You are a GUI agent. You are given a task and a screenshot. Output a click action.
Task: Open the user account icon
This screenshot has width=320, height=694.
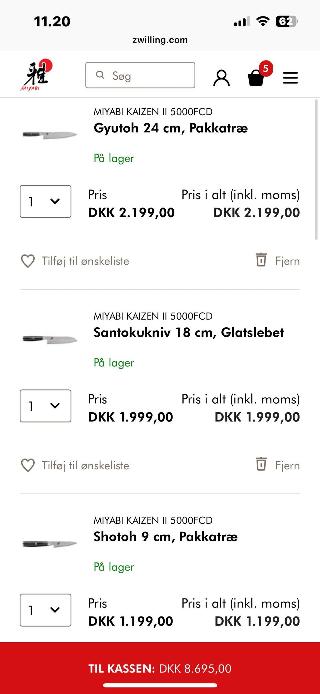point(221,78)
